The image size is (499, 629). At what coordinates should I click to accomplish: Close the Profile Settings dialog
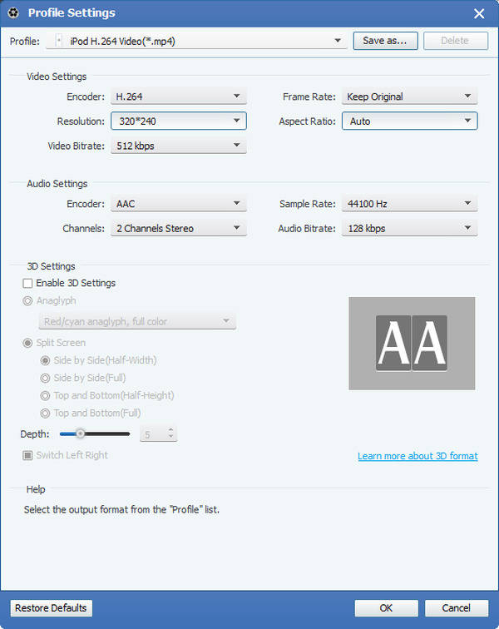point(479,13)
